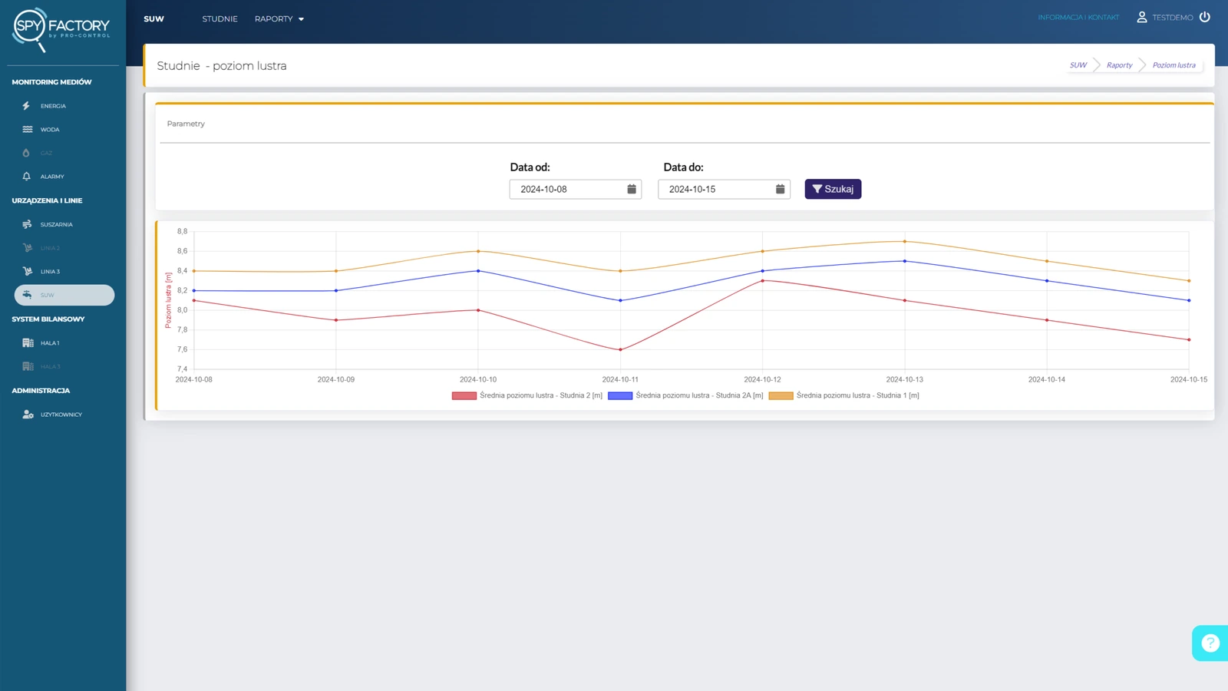This screenshot has width=1228, height=691.
Task: Go to the Studnie menu item
Action: pyautogui.click(x=220, y=19)
